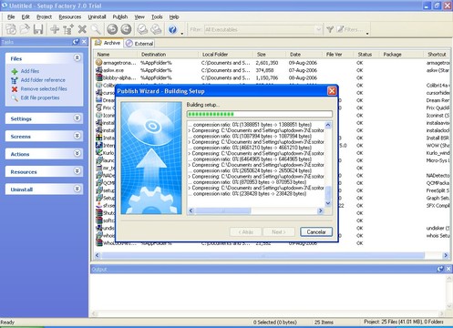
Task: Click the file list horizontal scrollbar
Action: pyautogui.click(x=263, y=255)
